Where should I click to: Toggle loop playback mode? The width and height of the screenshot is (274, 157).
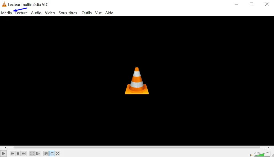coord(52,153)
